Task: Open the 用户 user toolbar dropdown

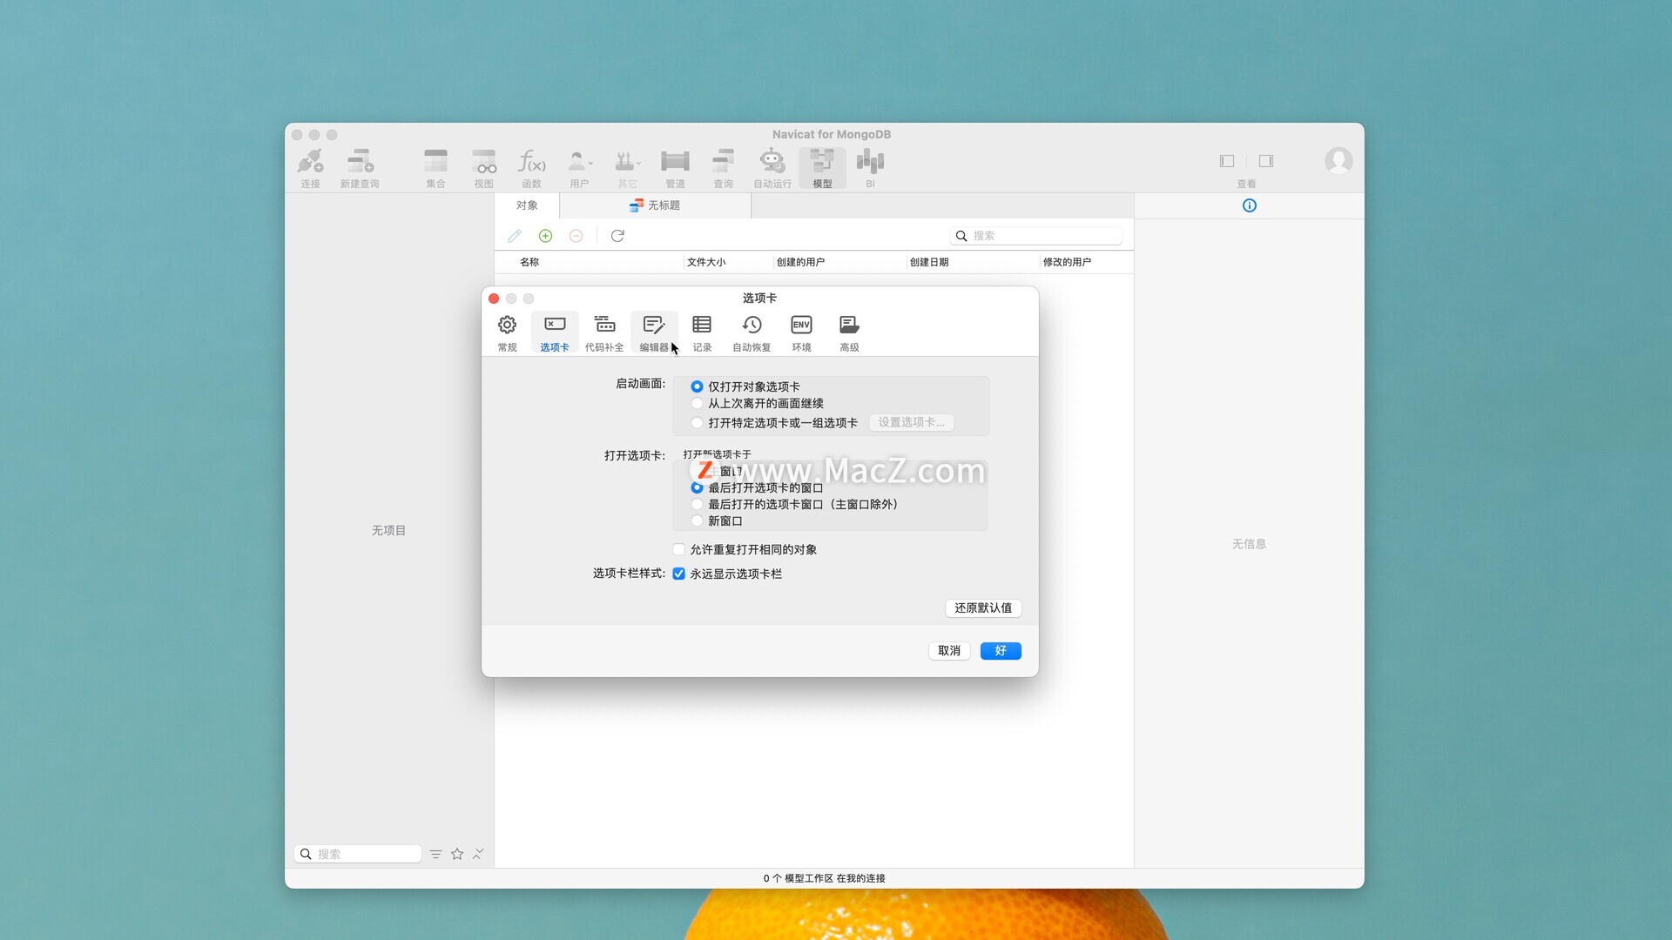Action: pos(579,168)
